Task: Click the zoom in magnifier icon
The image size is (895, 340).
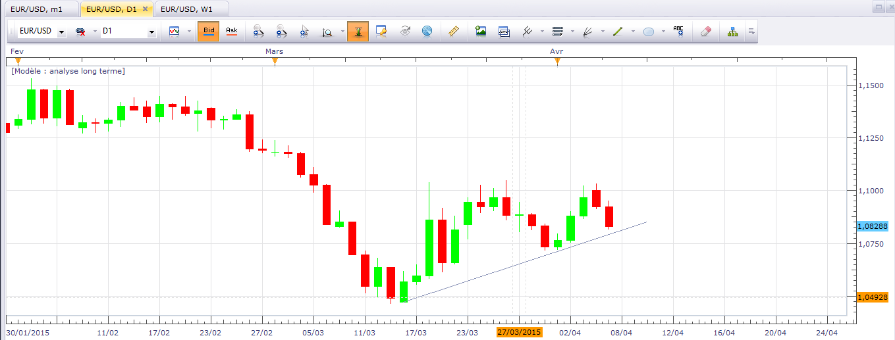Action: (258, 31)
